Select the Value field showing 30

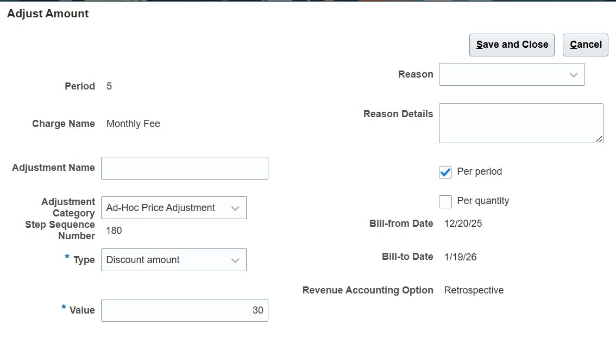pos(184,310)
